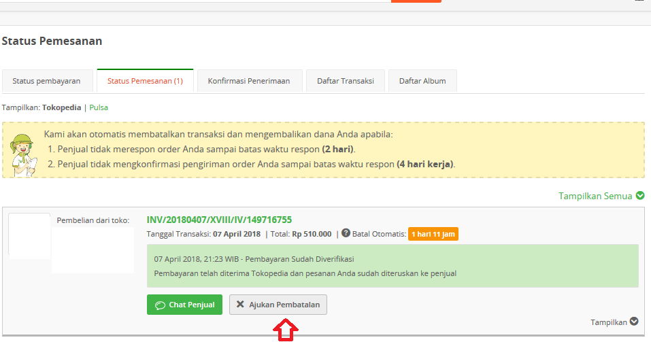651x342 pixels.
Task: Click the 'Pembelian dari toko:' label
Action: [93, 220]
